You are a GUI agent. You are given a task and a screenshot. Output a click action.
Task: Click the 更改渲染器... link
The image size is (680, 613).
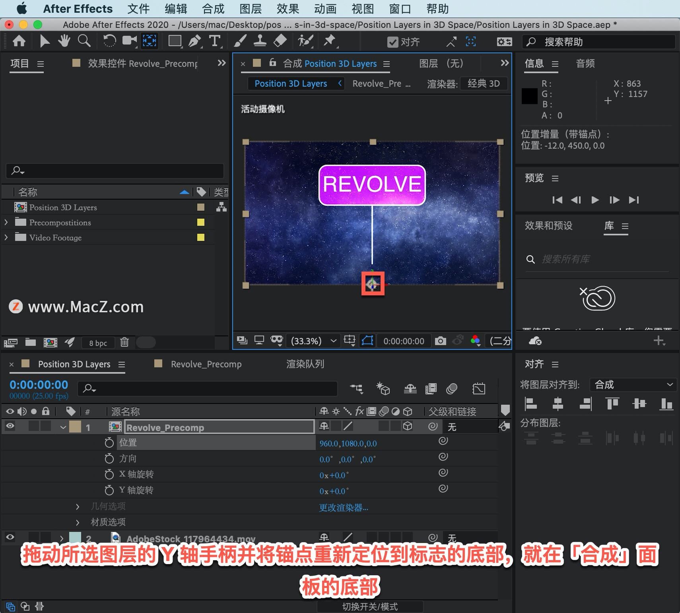(x=344, y=508)
